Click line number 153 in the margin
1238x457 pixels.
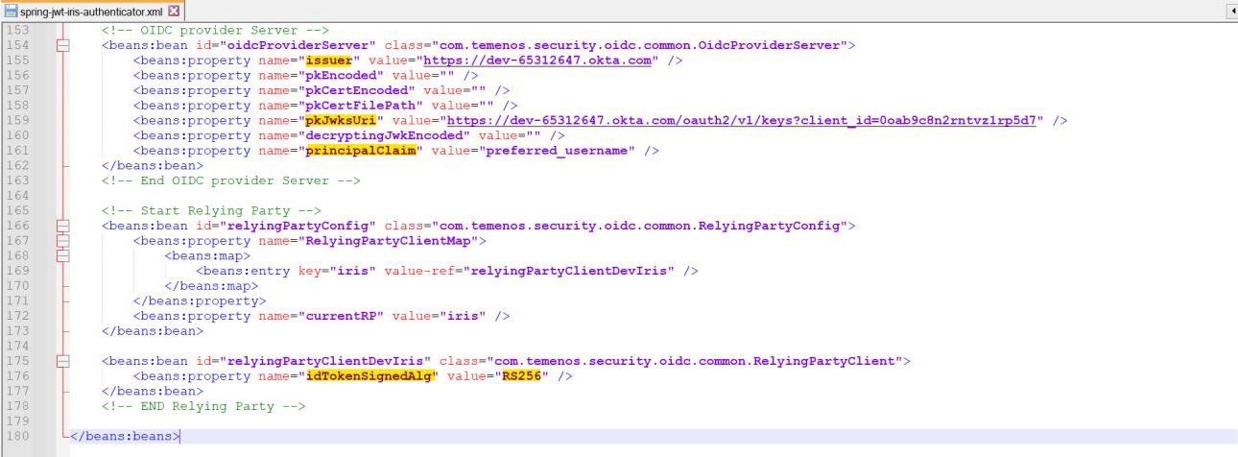tap(17, 30)
